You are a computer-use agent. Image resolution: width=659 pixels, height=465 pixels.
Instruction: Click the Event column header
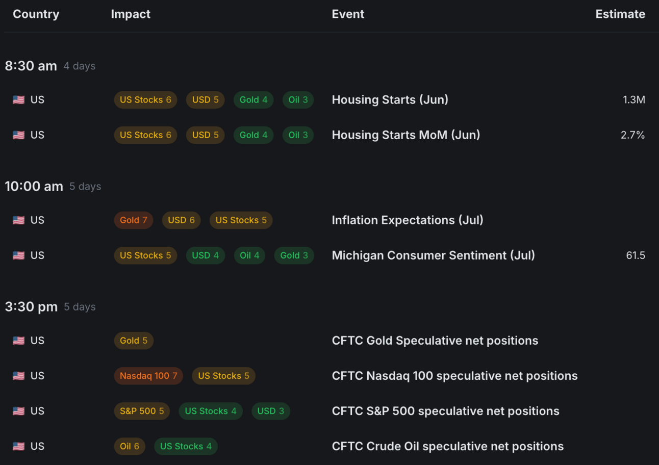[x=348, y=14]
